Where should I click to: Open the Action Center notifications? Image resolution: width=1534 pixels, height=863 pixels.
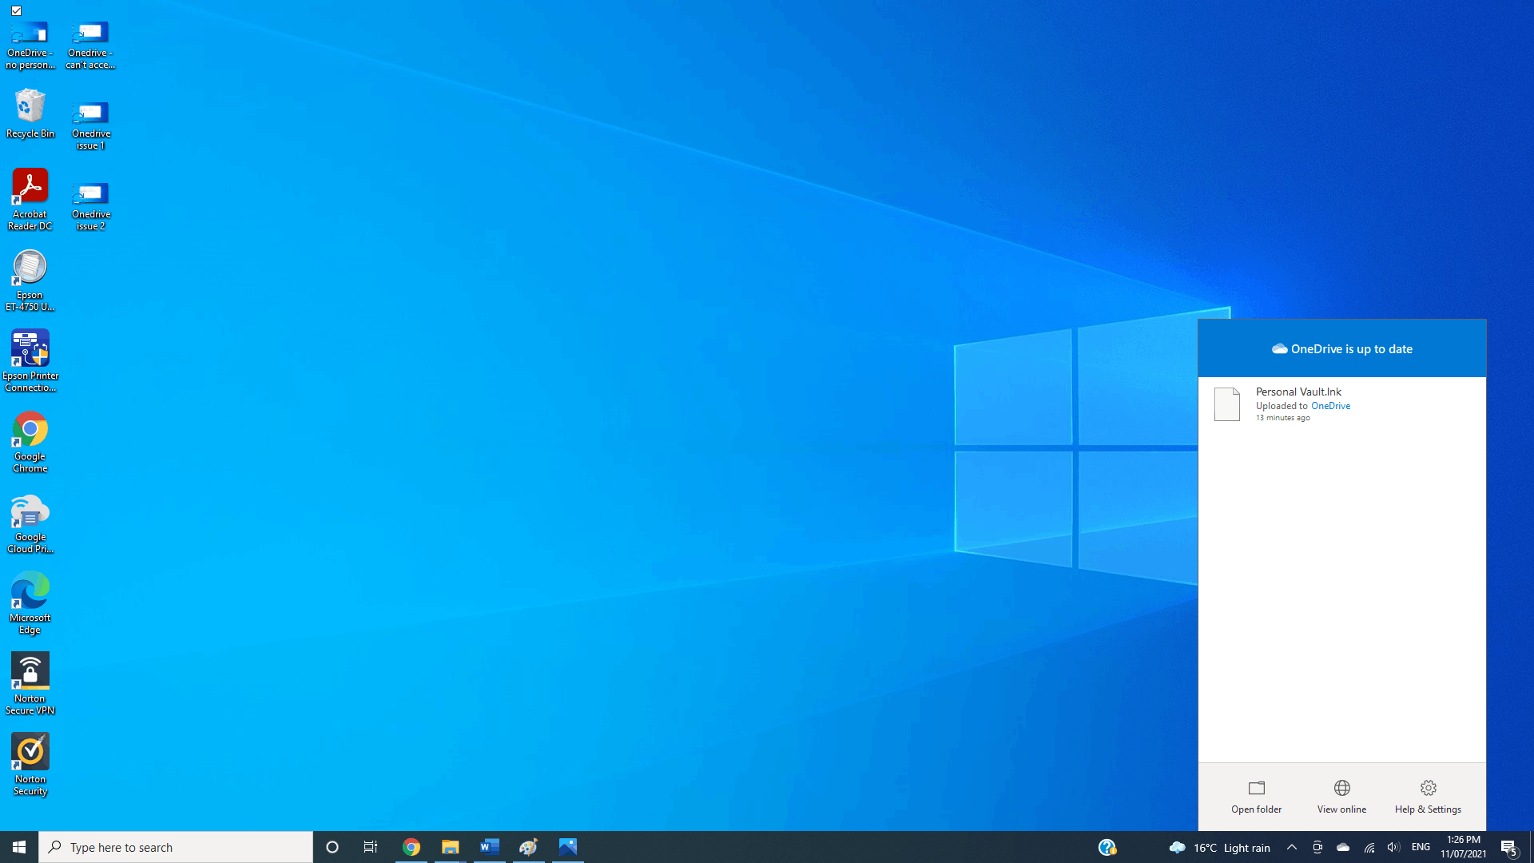(1508, 847)
